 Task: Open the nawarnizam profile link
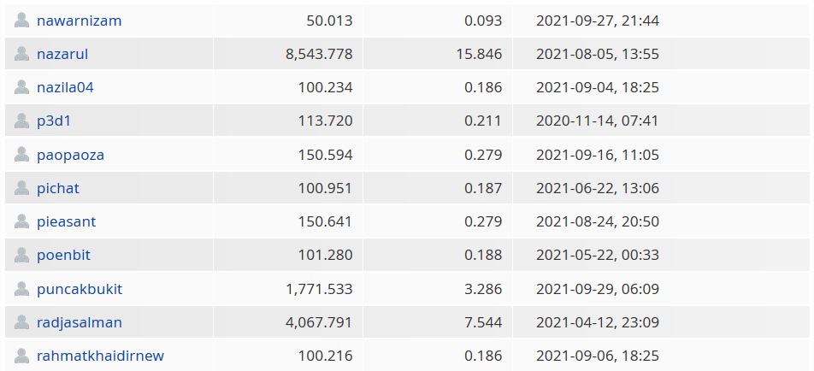(x=79, y=21)
